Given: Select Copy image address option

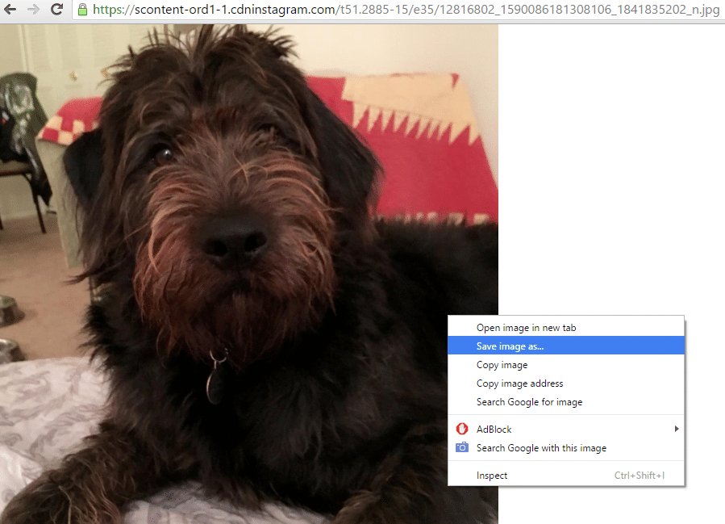Looking at the screenshot, I should 566,384.
